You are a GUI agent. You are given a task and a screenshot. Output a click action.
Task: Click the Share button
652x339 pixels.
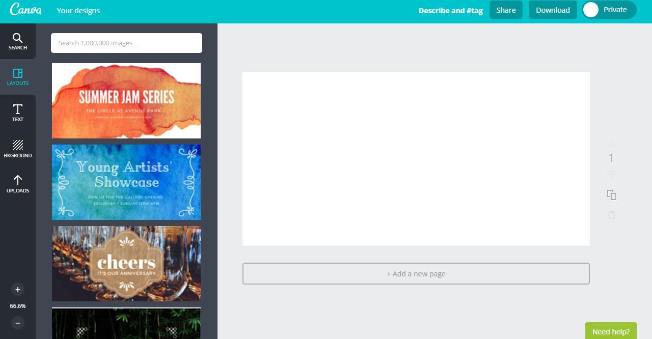click(506, 10)
